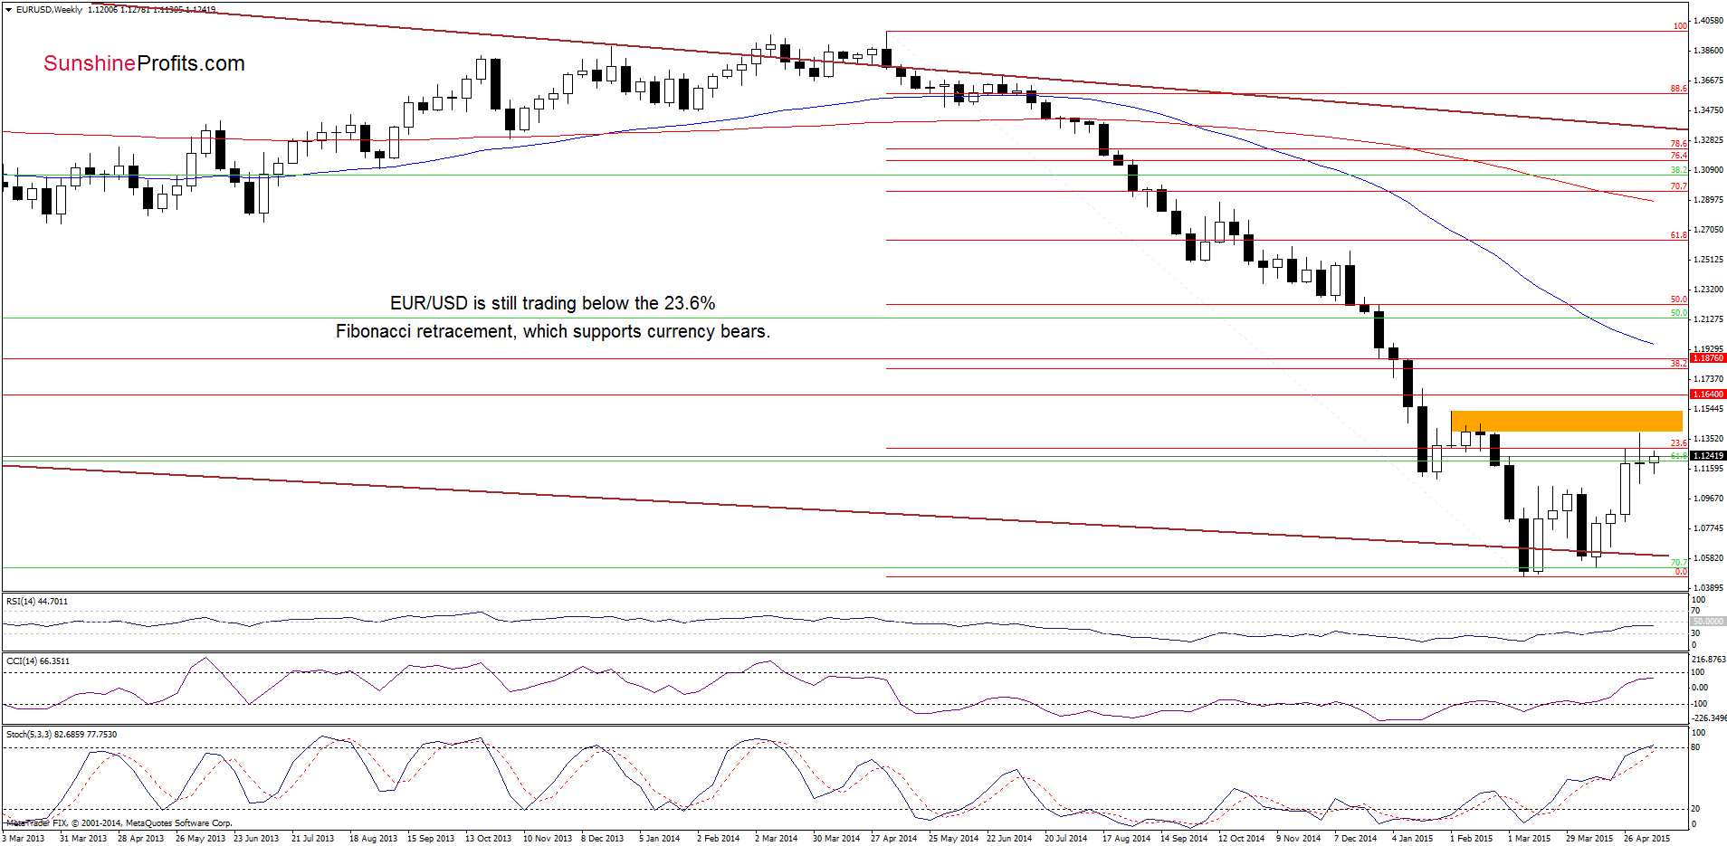Image resolution: width=1727 pixels, height=846 pixels.
Task: Click the RSI(14) 44.7011 indicator label
Action: 37,601
